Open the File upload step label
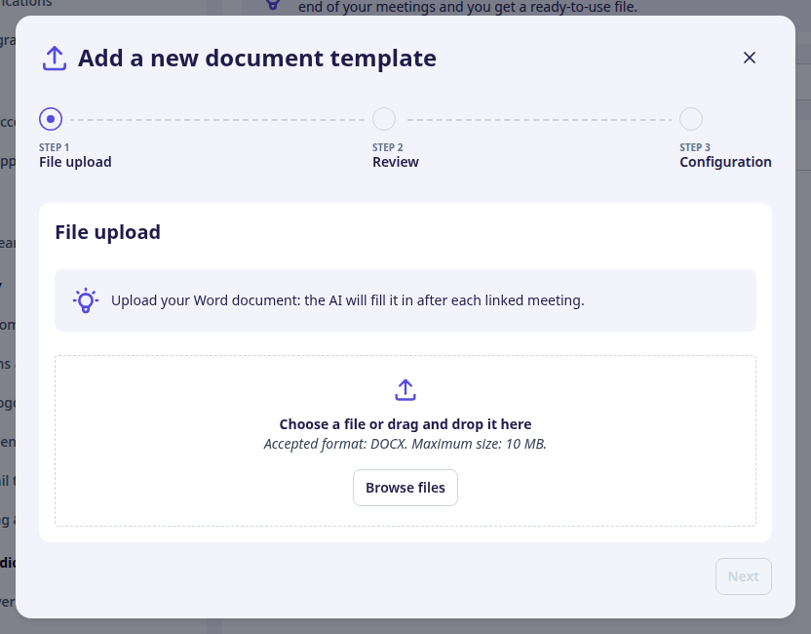 click(75, 162)
